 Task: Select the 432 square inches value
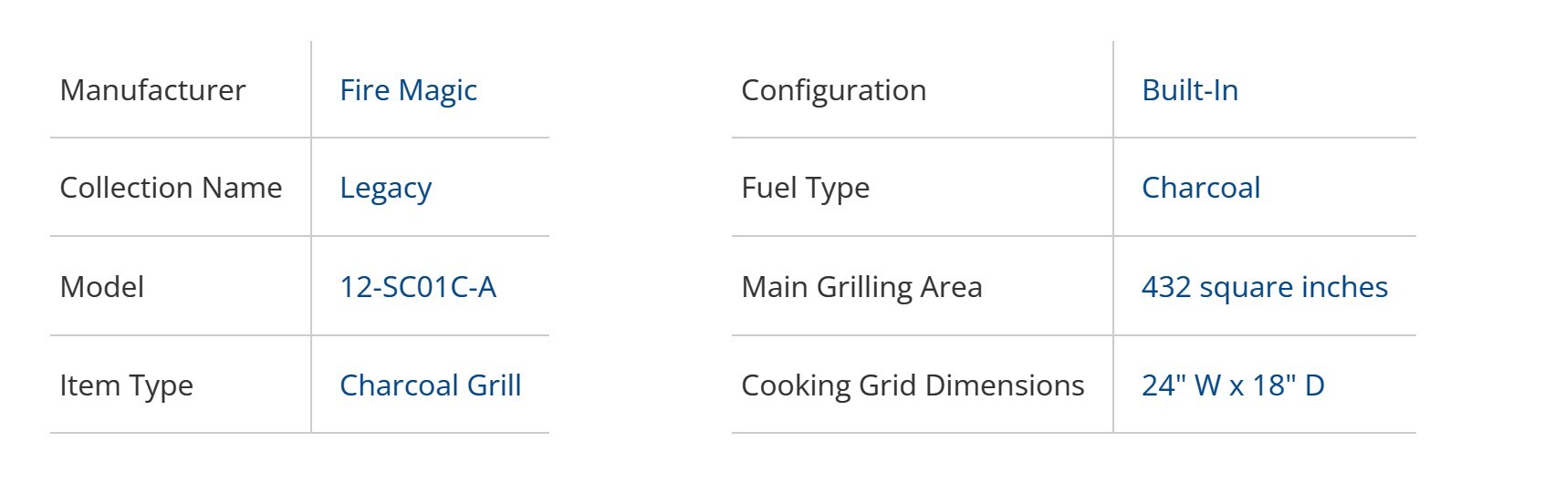[1264, 287]
